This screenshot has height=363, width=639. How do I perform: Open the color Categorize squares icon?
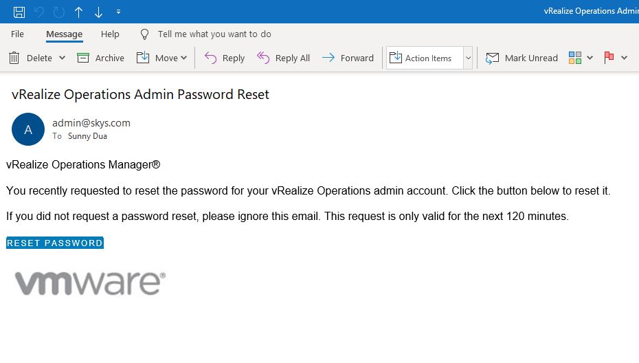pos(575,58)
